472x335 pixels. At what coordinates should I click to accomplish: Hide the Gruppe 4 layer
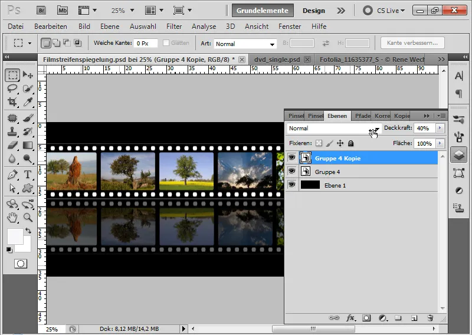point(291,171)
